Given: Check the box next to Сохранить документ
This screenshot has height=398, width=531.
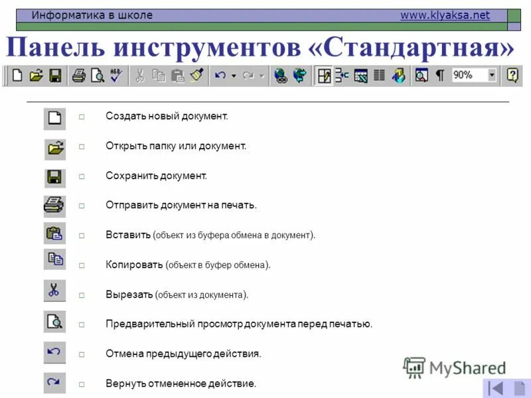Looking at the screenshot, I should coord(82,175).
